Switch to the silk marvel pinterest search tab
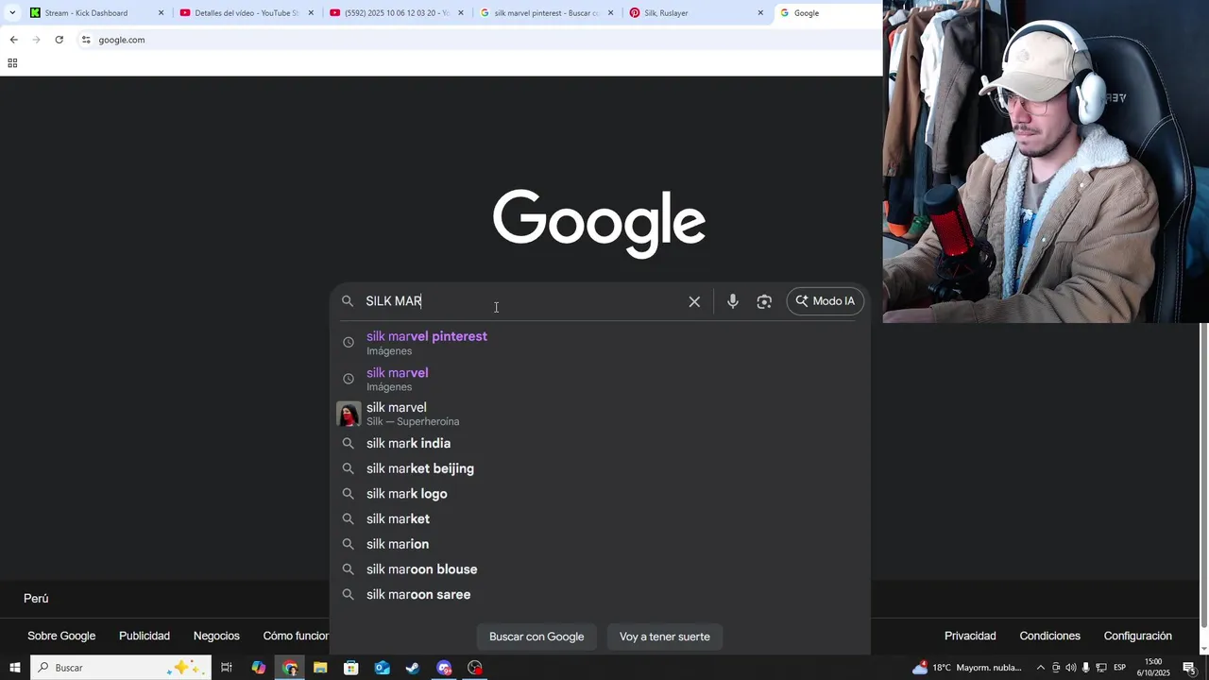 [x=547, y=13]
